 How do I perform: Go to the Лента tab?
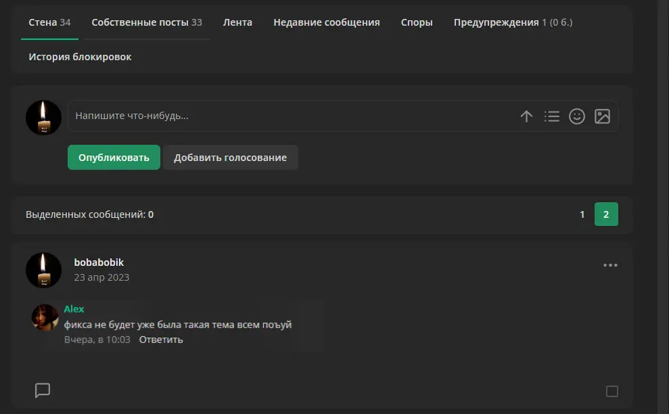(x=237, y=22)
